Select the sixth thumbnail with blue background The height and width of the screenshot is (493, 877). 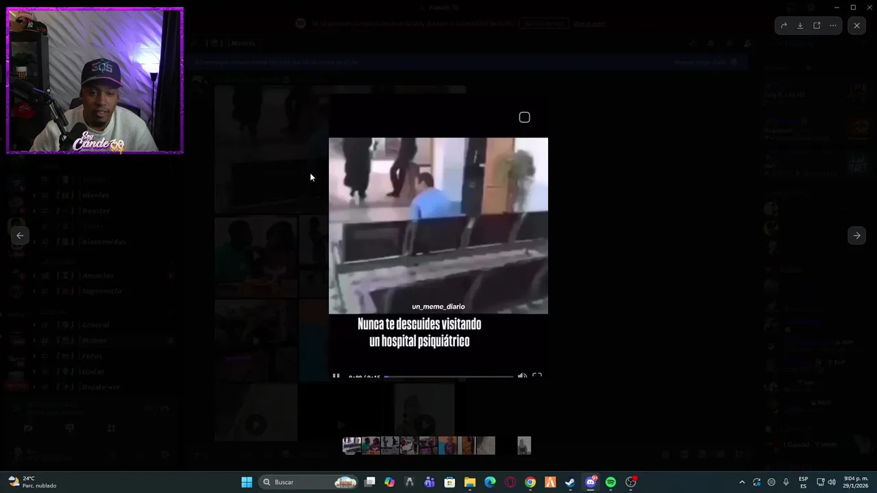[447, 446]
